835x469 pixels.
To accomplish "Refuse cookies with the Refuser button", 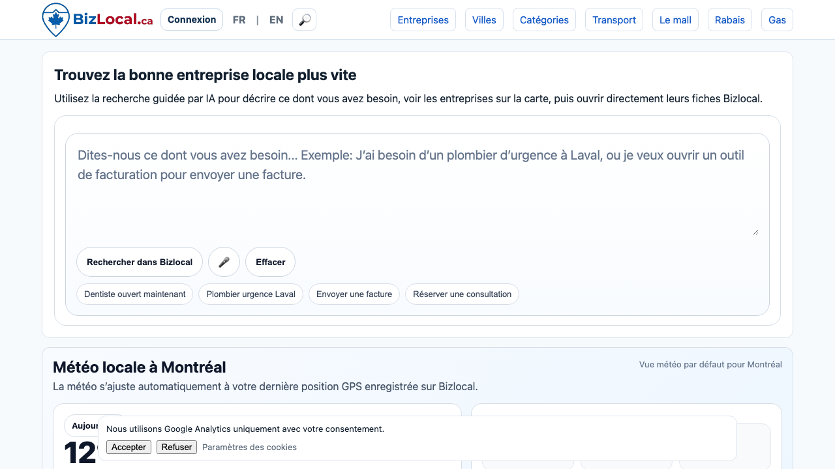I will [176, 447].
